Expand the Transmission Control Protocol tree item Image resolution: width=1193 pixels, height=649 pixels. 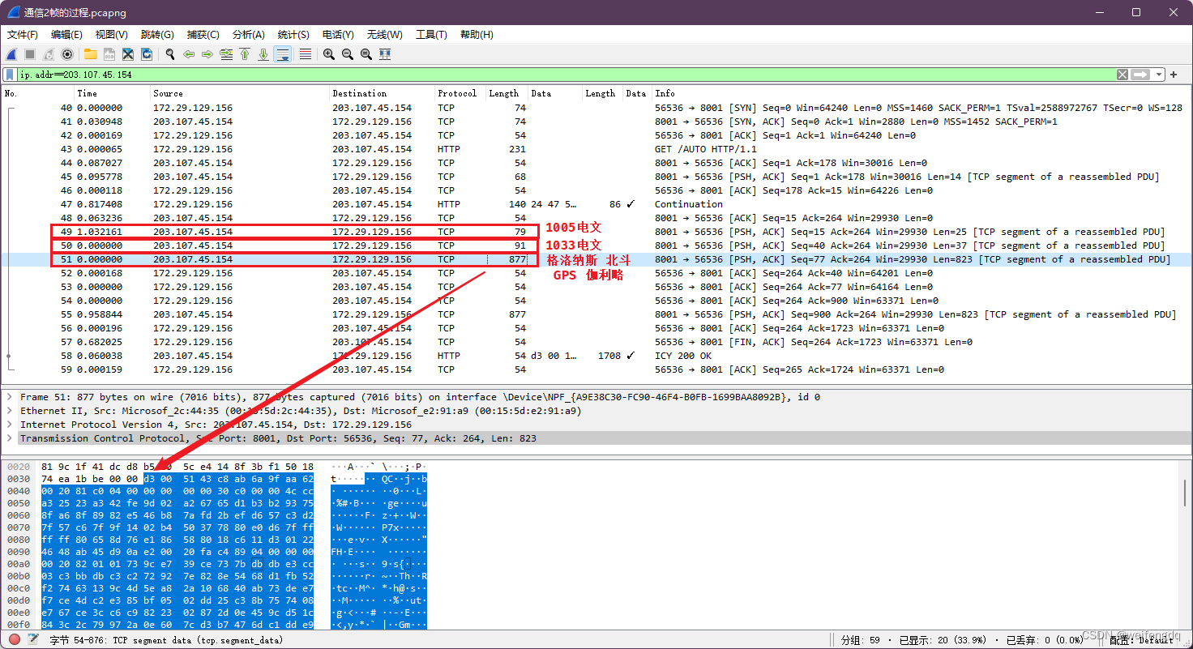coord(8,438)
